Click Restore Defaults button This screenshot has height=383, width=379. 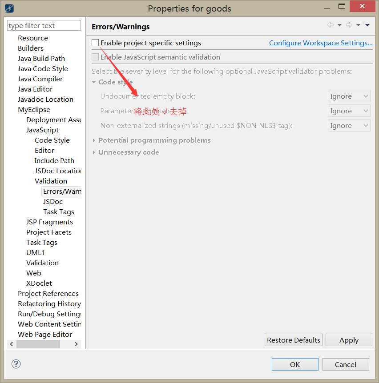pos(294,340)
